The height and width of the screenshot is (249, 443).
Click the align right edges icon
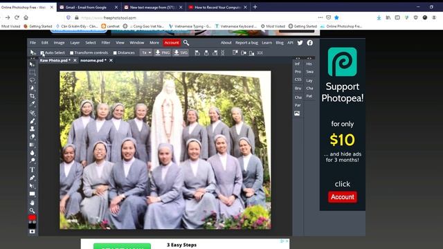[x=215, y=53]
